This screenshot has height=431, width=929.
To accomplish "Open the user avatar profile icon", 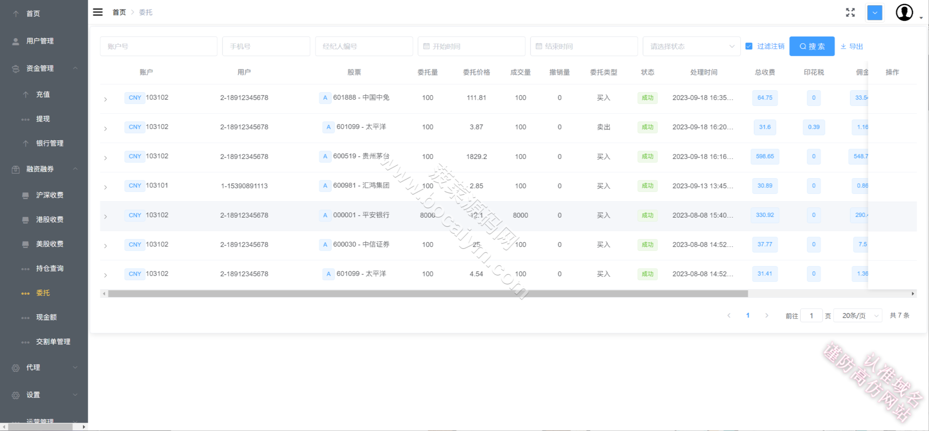I will [904, 13].
